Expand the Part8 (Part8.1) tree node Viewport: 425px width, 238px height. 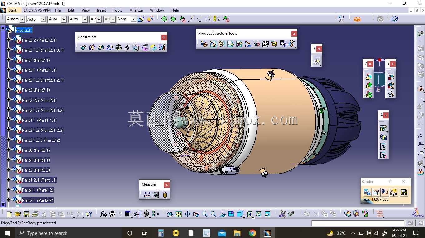[8, 150]
